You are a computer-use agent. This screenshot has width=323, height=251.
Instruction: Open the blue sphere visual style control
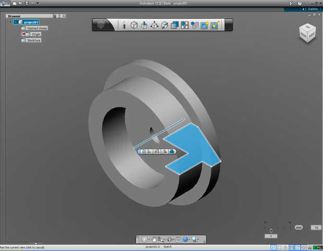click(185, 239)
